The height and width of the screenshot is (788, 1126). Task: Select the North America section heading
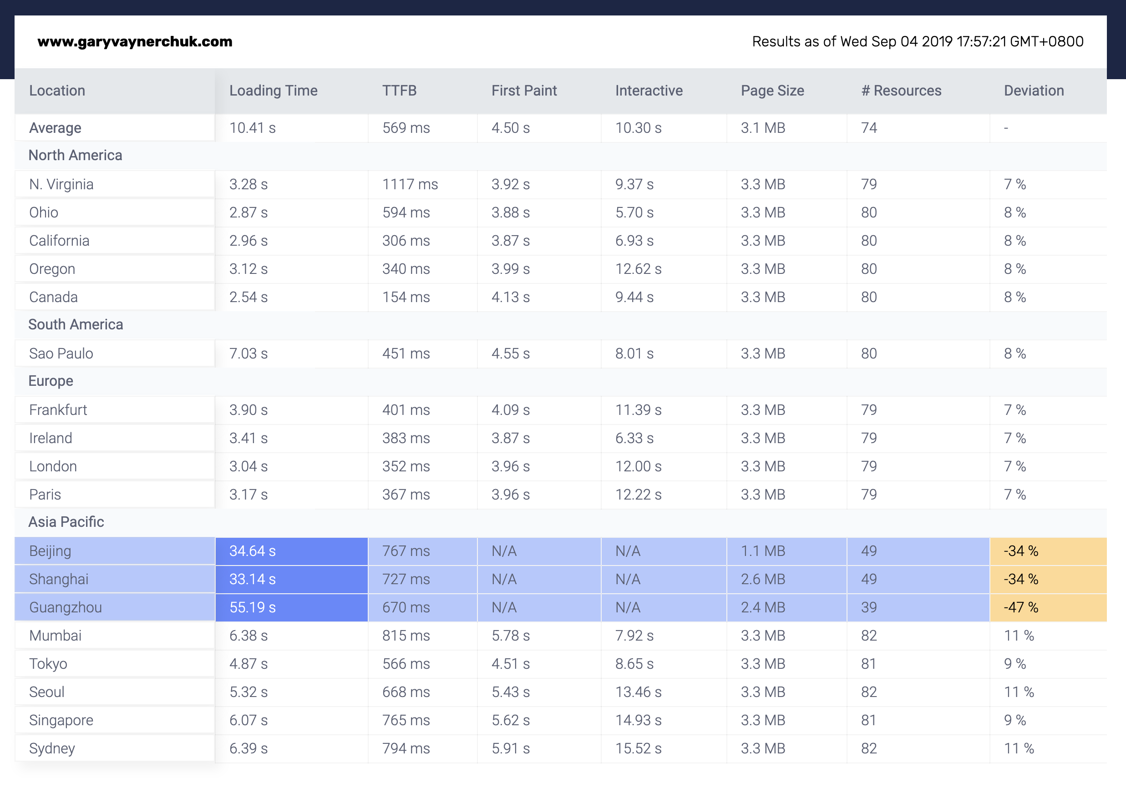pos(75,156)
